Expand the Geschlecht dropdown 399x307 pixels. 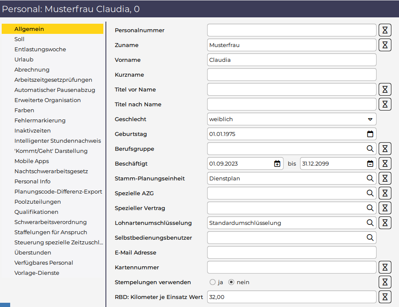(370, 119)
